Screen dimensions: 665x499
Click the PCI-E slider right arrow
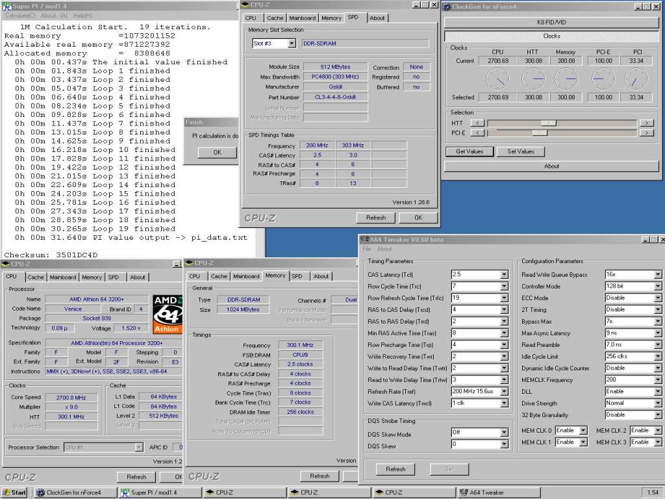tap(646, 133)
